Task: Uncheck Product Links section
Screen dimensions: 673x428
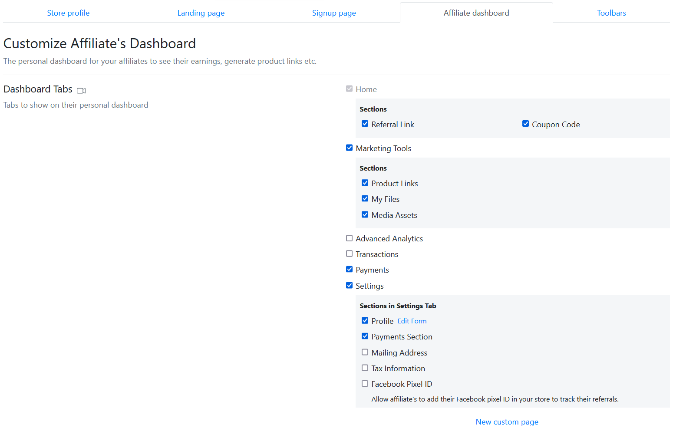Action: coord(365,183)
